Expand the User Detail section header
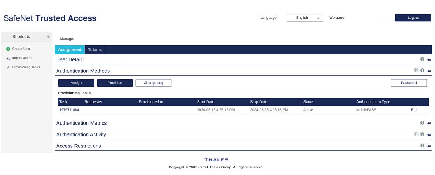435x175 pixels. pos(70,59)
